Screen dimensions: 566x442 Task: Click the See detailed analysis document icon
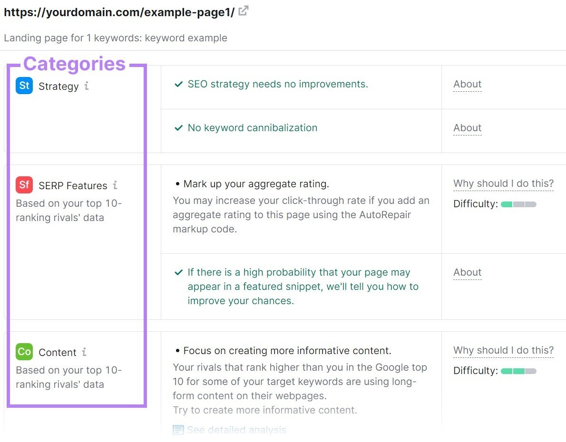(178, 430)
